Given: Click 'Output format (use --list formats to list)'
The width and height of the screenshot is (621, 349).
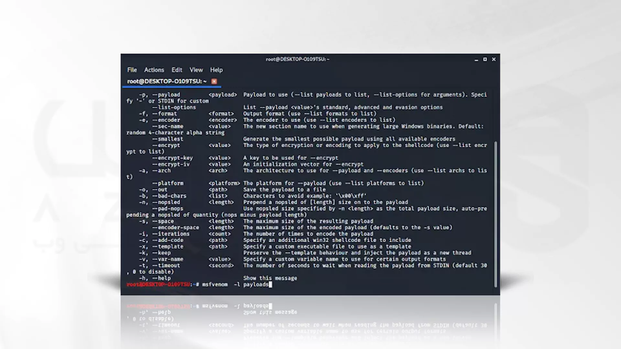Looking at the screenshot, I should [x=310, y=114].
